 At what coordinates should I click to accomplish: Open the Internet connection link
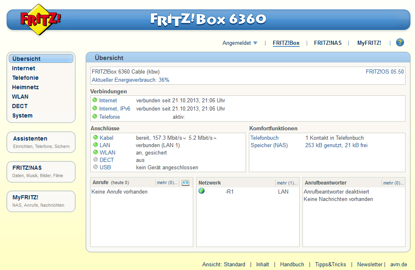(108, 101)
